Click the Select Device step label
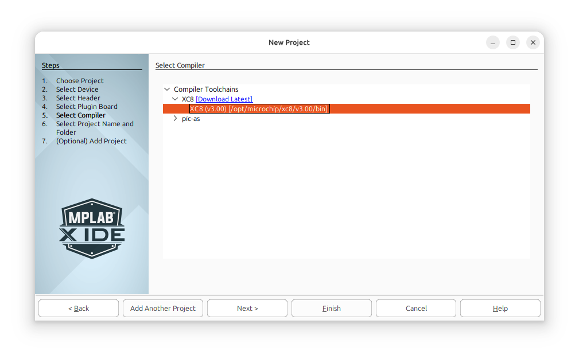Viewport: 579px width, 359px height. click(77, 89)
